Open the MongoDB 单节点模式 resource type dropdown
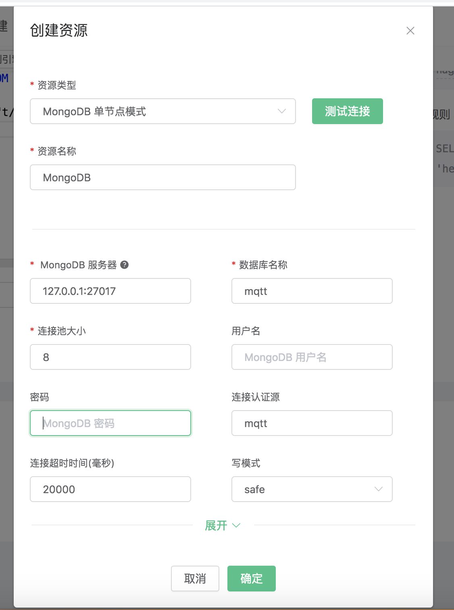The image size is (454, 610). (162, 111)
